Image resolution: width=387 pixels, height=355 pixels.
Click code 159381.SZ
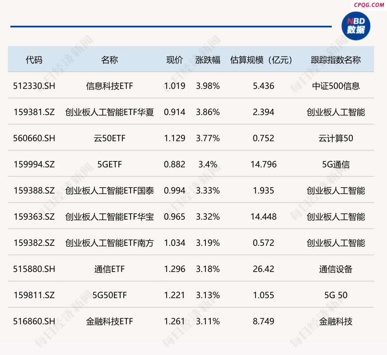34,112
